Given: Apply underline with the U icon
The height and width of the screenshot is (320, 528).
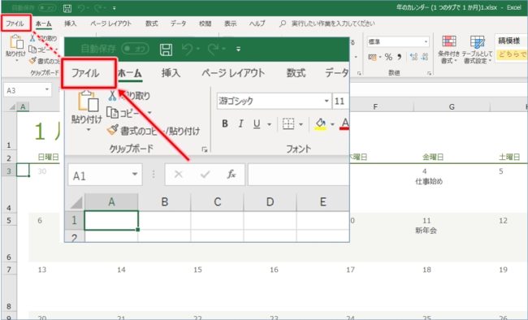Looking at the screenshot, I should [x=257, y=124].
